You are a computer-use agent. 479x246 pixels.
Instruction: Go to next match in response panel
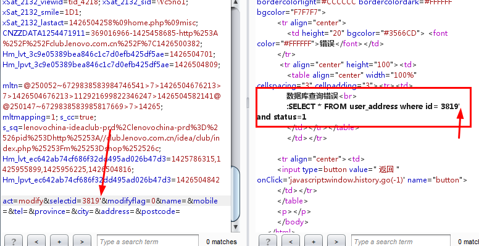tap(336, 242)
